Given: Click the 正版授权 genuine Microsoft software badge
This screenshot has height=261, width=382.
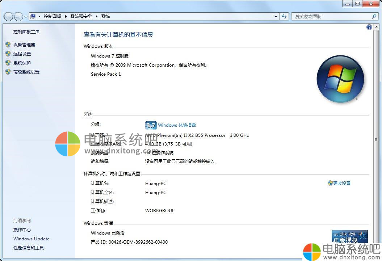Looking at the screenshot, I should pos(350,237).
